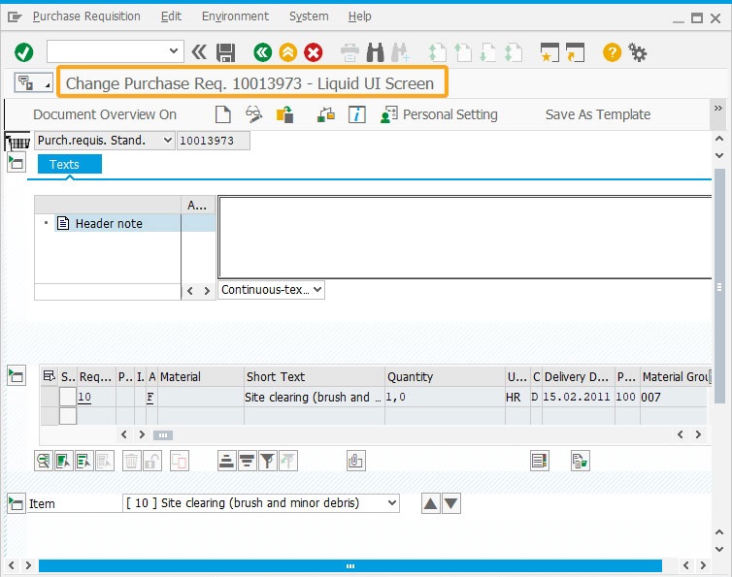This screenshot has width=732, height=577.
Task: Collapse the Item detail section icon
Action: coord(17,503)
